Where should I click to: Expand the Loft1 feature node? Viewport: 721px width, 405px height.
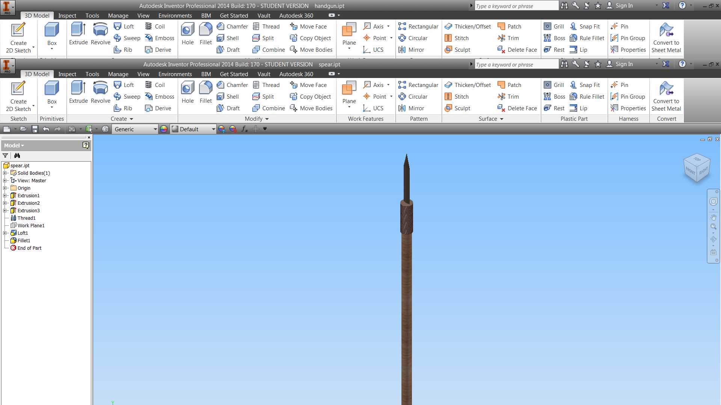[x=5, y=233]
